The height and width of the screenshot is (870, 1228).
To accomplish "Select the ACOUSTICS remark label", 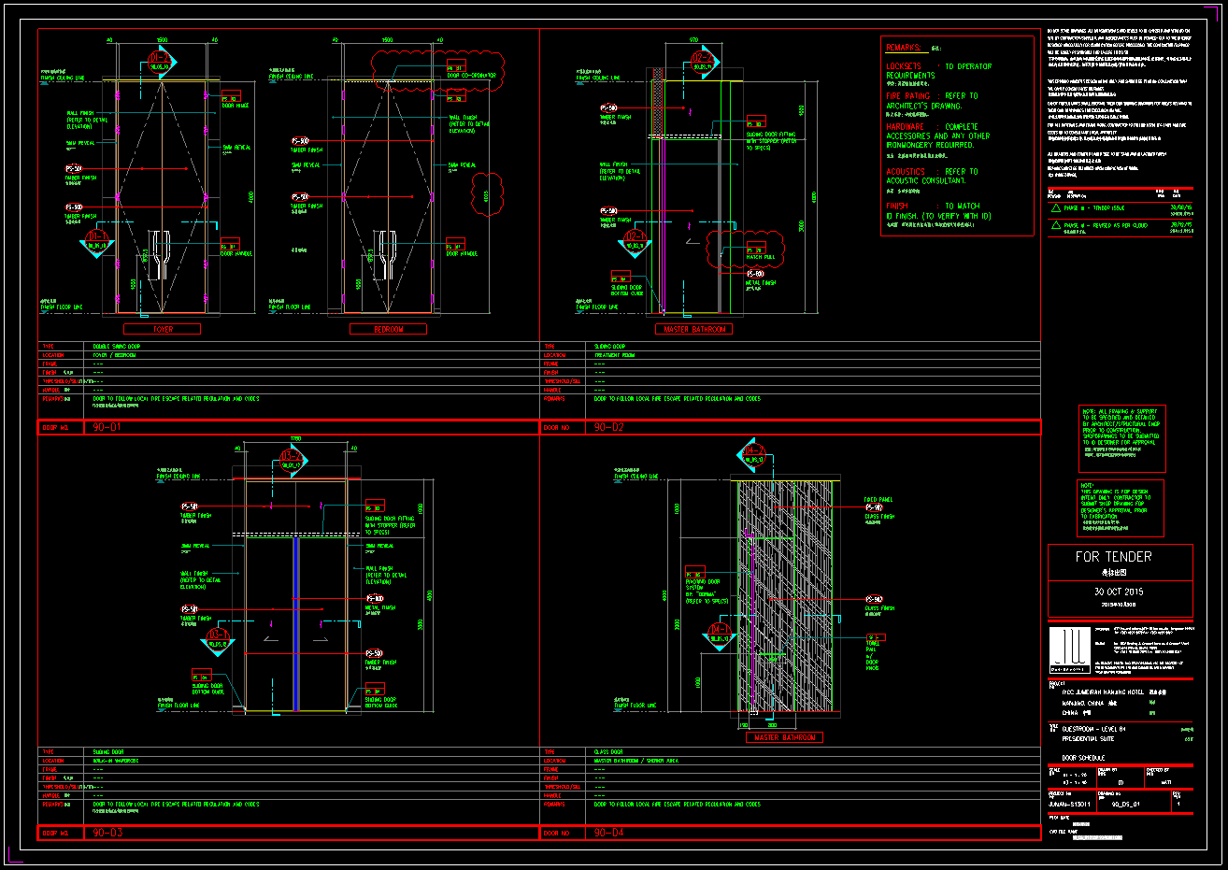I will pyautogui.click(x=906, y=172).
